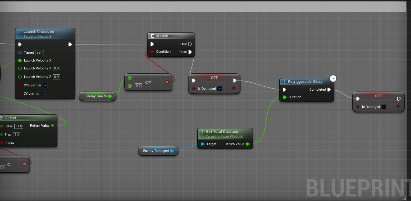This screenshot has height=201, width=411.
Task: Select the Get Total Duration node header
Action: pos(222,132)
